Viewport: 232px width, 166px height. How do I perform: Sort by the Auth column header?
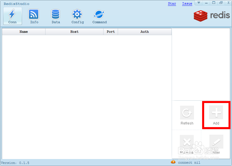click(x=144, y=32)
